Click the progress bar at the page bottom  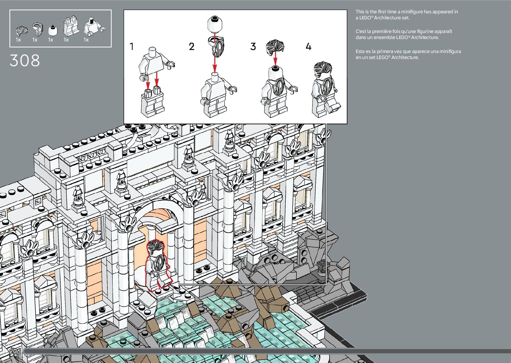pos(267,351)
